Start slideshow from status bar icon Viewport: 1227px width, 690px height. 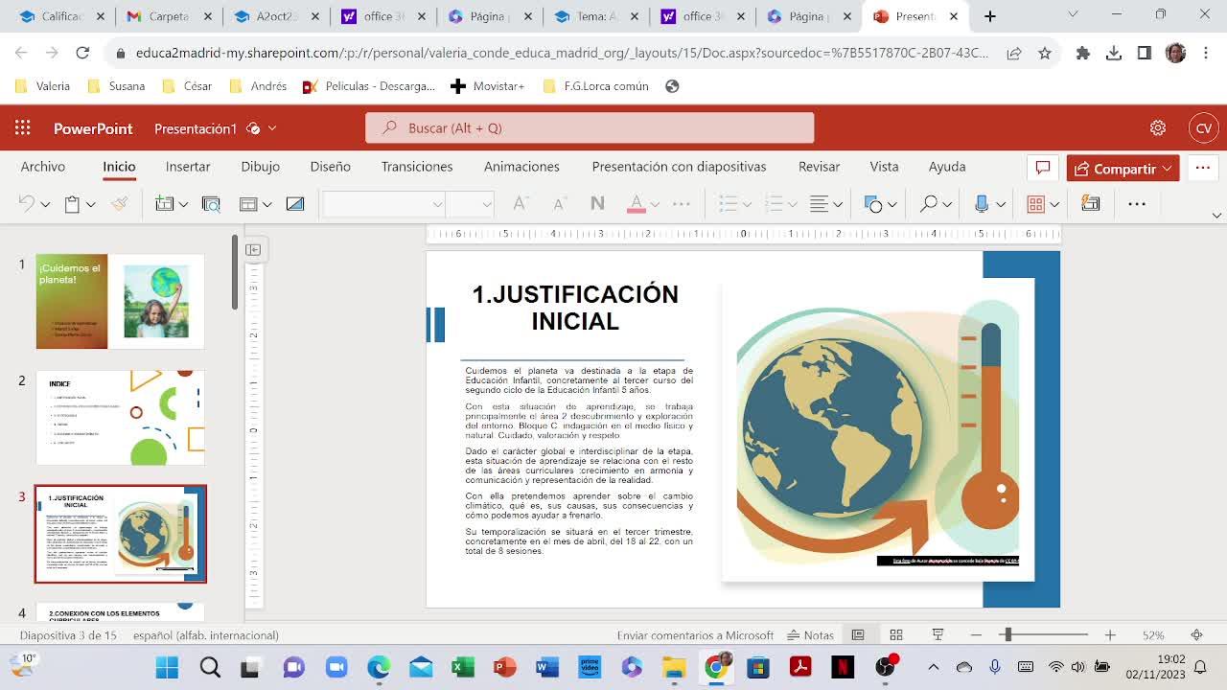938,635
